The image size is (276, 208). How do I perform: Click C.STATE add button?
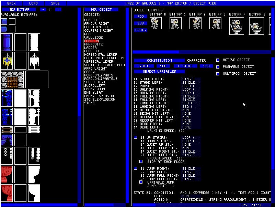pyautogui.click(x=185, y=66)
